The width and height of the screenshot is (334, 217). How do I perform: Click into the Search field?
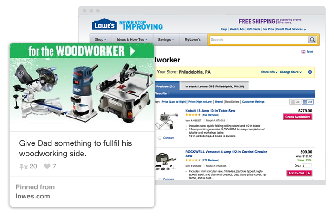[258, 40]
